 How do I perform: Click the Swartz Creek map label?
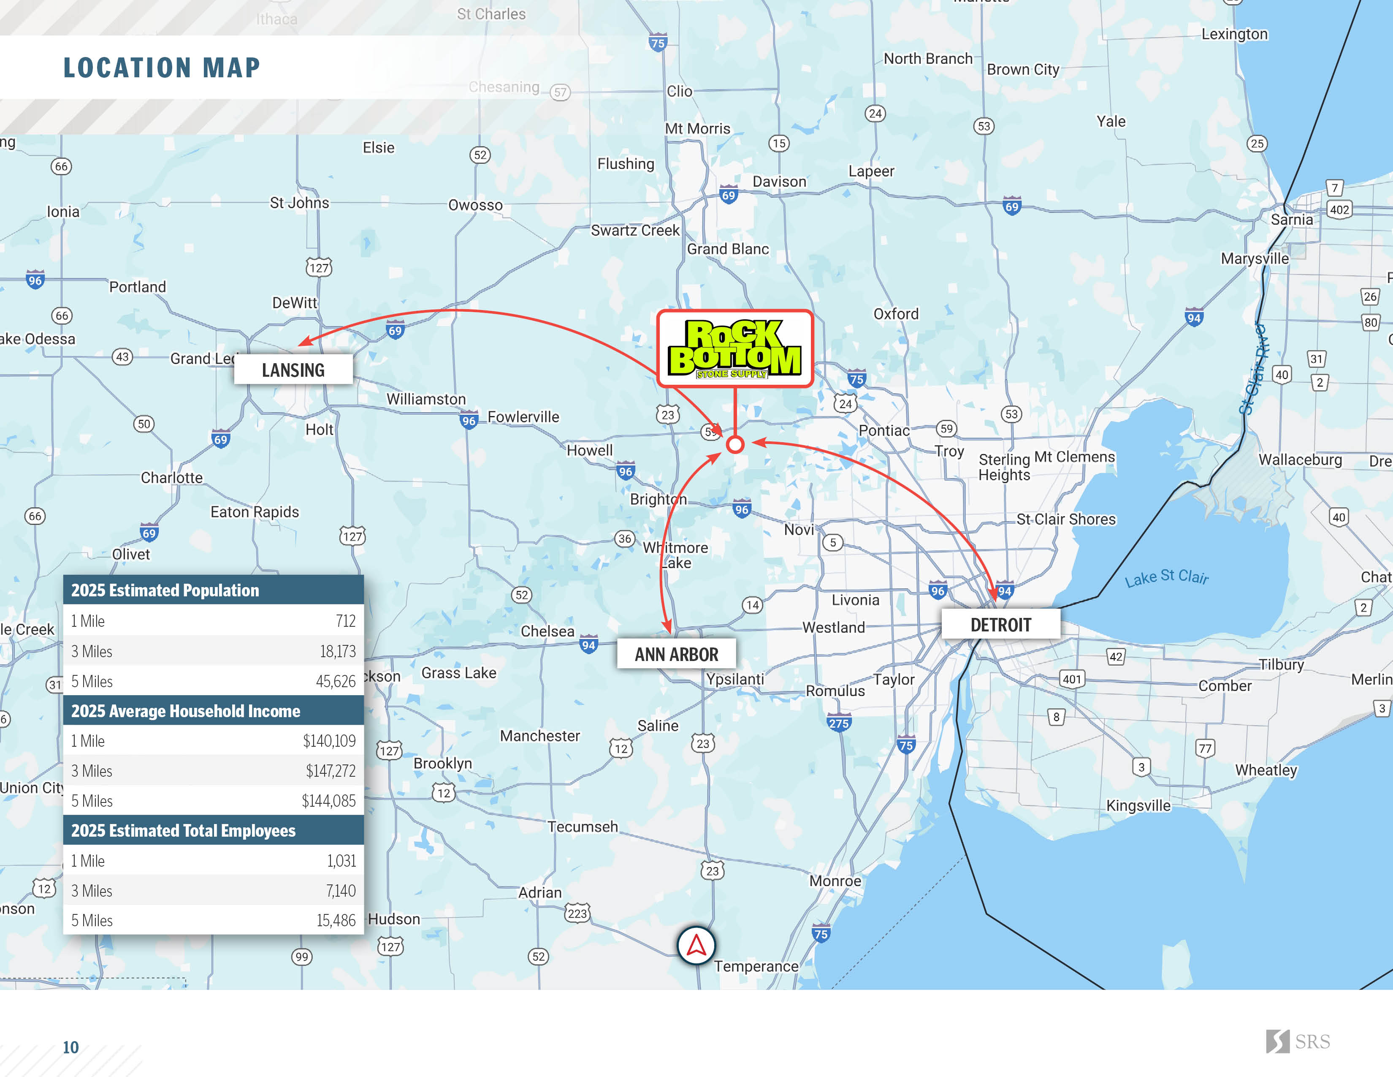(635, 230)
